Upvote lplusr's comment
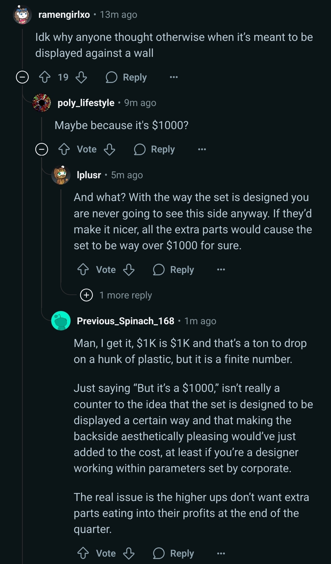This screenshot has height=564, width=331. (83, 270)
